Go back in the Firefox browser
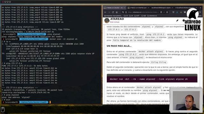Image resolution: width=204 pixels, height=114 pixels. 106,12
